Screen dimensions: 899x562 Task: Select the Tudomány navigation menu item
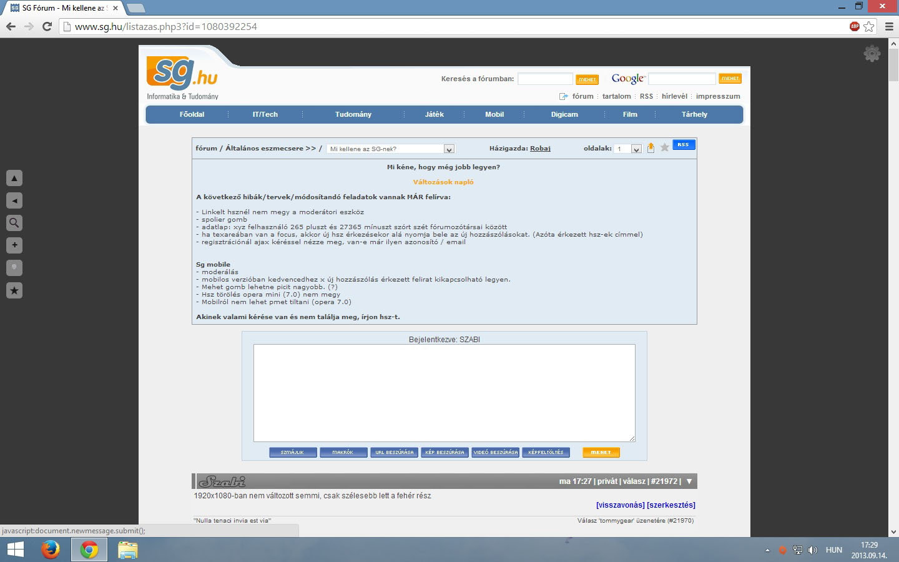(x=353, y=114)
